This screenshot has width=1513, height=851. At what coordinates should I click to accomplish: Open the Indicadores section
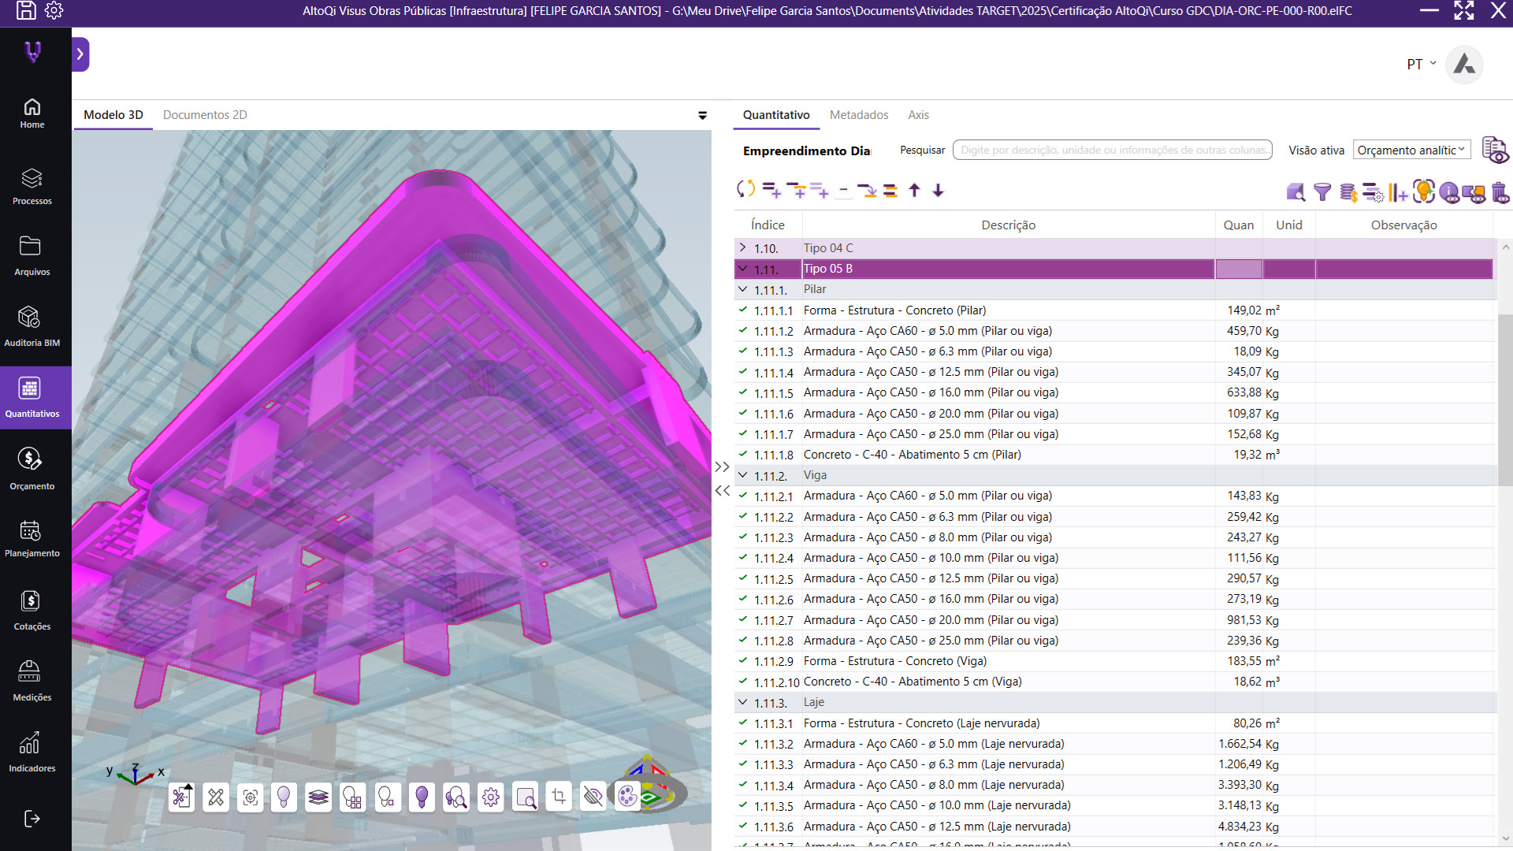[32, 753]
